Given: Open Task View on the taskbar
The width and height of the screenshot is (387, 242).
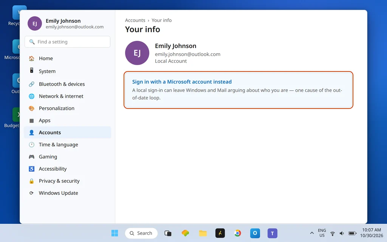Looking at the screenshot, I should pos(168,233).
